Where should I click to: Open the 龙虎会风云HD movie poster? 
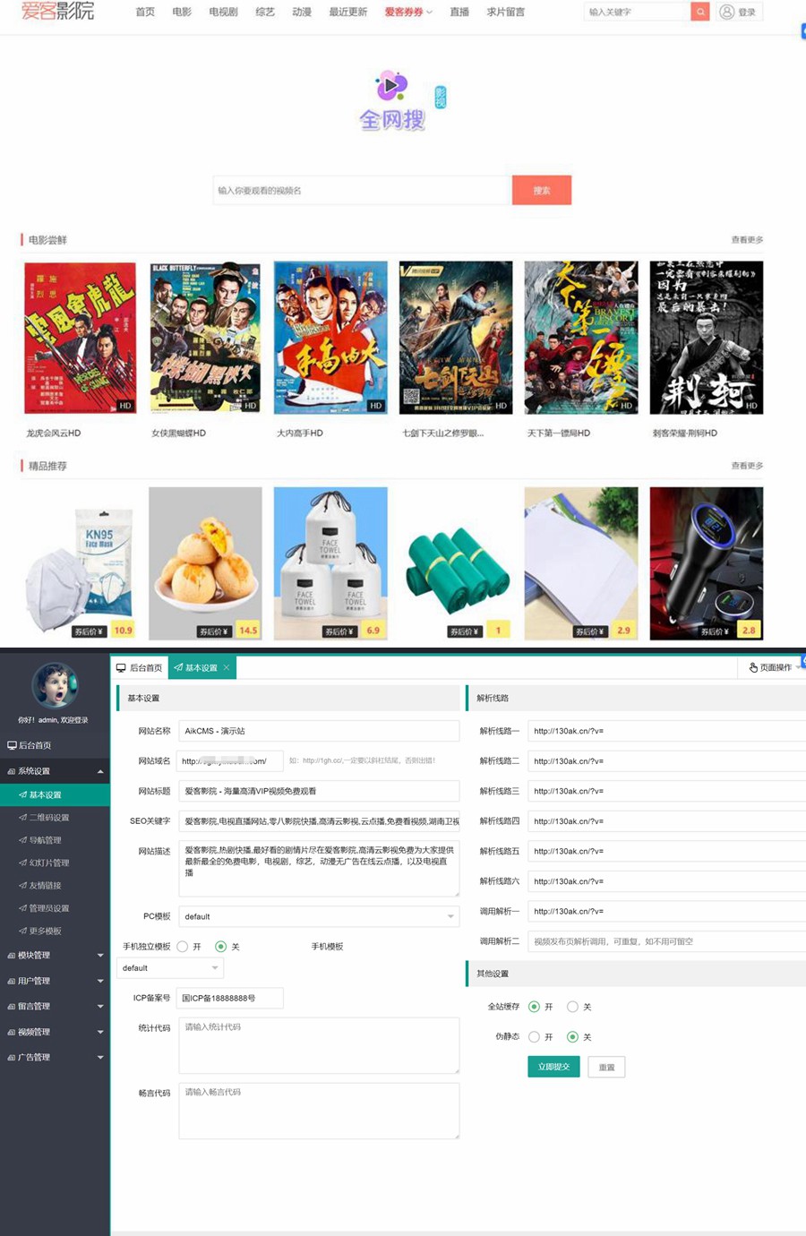tap(80, 338)
